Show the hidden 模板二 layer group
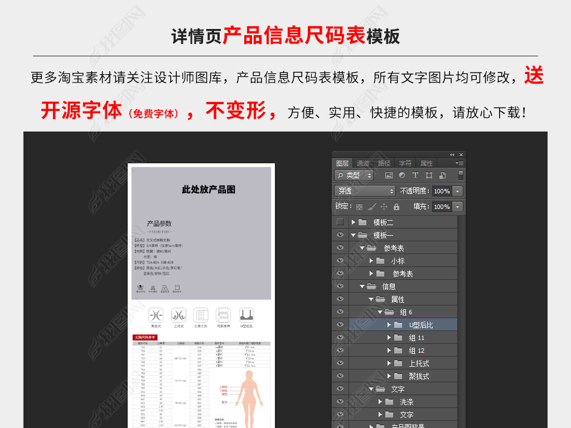The width and height of the screenshot is (571, 428). pos(340,222)
